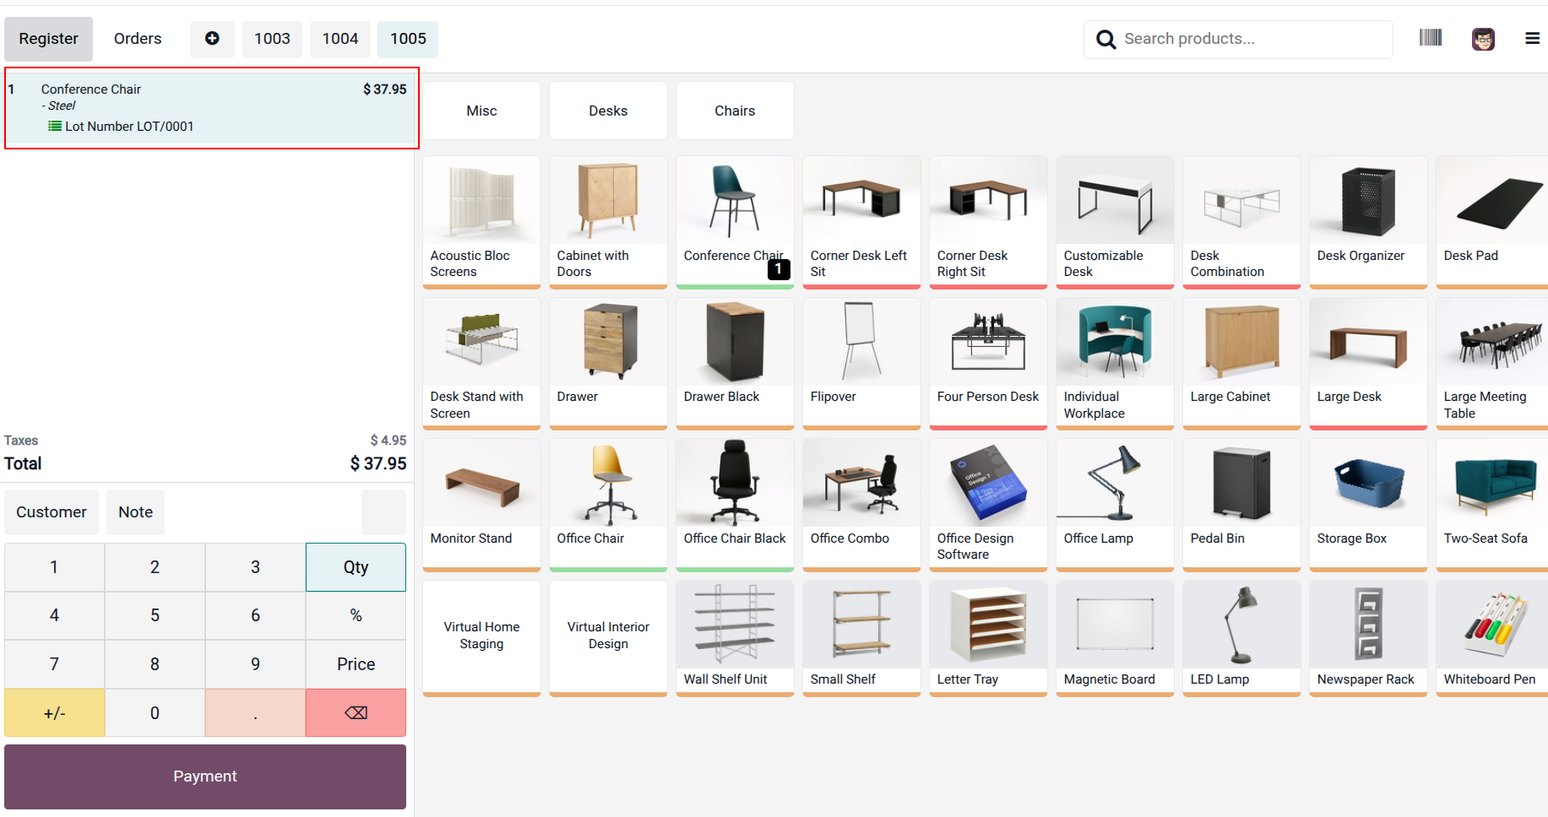Add Wall Shelf Unit product

tap(735, 638)
